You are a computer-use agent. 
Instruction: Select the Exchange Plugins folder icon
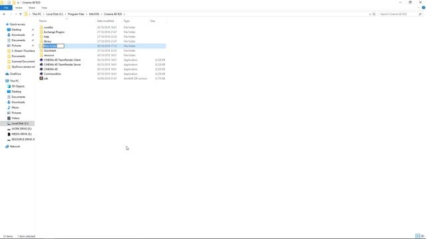click(41, 32)
